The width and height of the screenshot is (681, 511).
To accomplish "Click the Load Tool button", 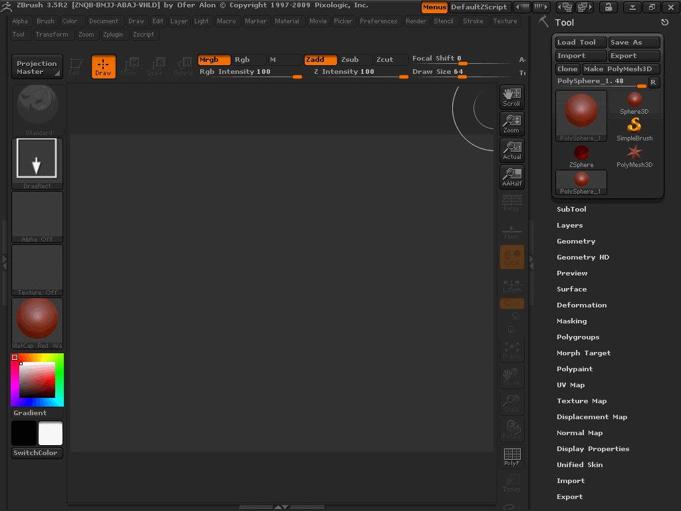I will pyautogui.click(x=581, y=42).
